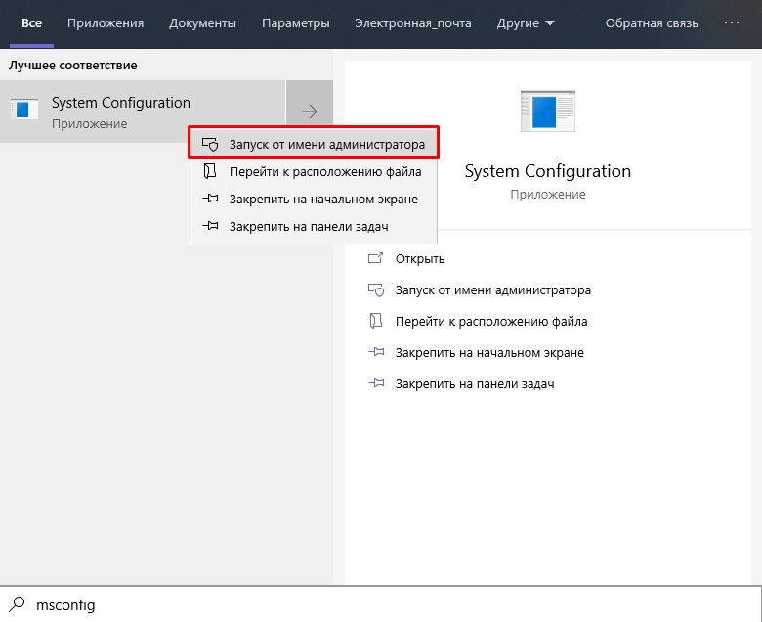This screenshot has width=762, height=622.
Task: Click the Открыть icon in the right panel
Action: pyautogui.click(x=375, y=259)
